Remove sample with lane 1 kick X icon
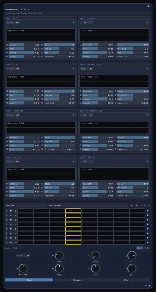This screenshot has width=156, height=292. 74,22
